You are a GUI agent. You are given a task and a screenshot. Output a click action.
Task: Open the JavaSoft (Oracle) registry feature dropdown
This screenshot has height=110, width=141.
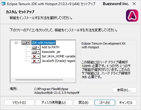tap(36, 61)
